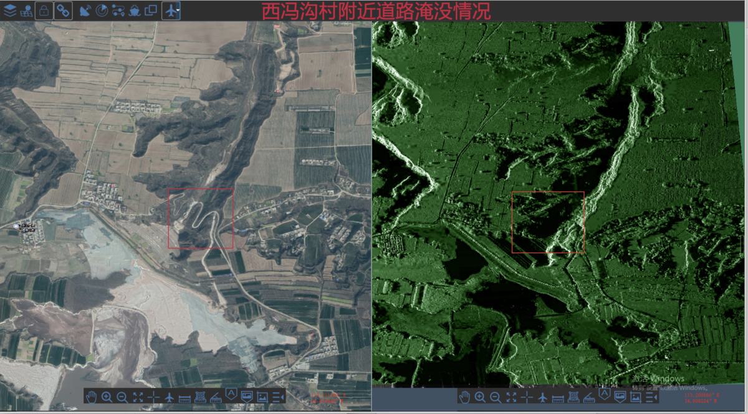This screenshot has height=414, width=748.
Task: Click red rectangle marker on right SAR image
Action: [x=548, y=222]
